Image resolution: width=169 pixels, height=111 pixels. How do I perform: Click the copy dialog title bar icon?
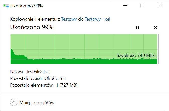tap(6, 6)
